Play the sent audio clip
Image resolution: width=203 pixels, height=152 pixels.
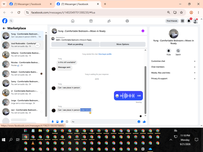[x=117, y=96]
